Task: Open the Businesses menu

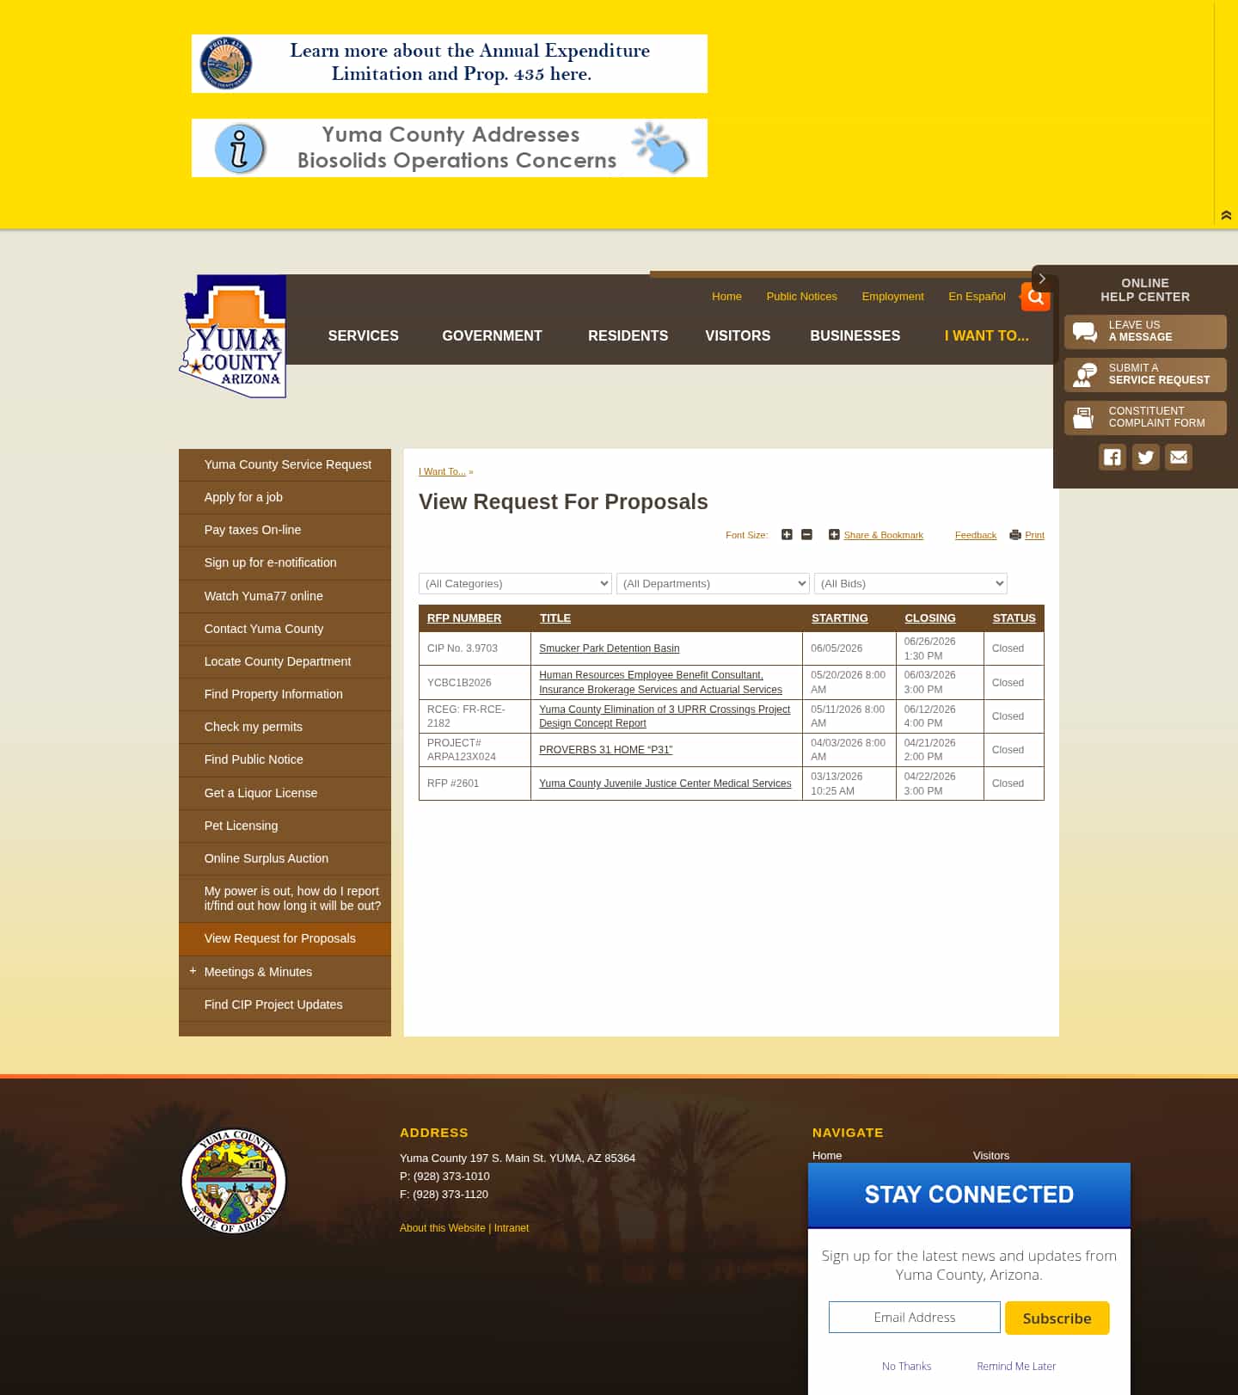Action: click(855, 336)
